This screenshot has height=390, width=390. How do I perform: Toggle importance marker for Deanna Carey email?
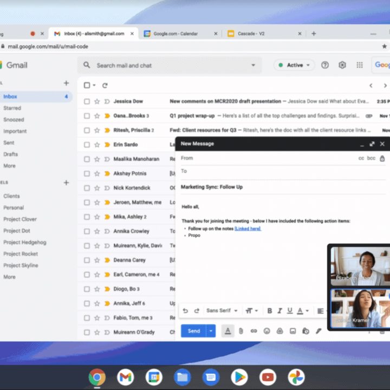coord(107,260)
